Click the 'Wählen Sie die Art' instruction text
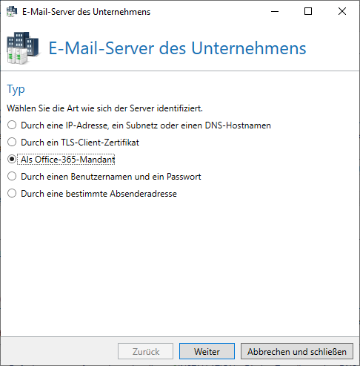This screenshot has height=366, width=360. tap(104, 108)
